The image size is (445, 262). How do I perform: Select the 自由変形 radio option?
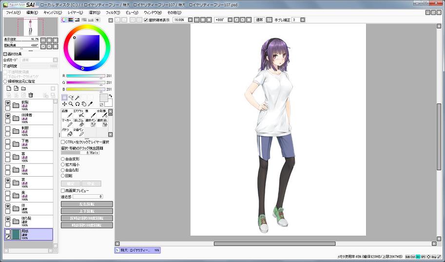click(63, 159)
